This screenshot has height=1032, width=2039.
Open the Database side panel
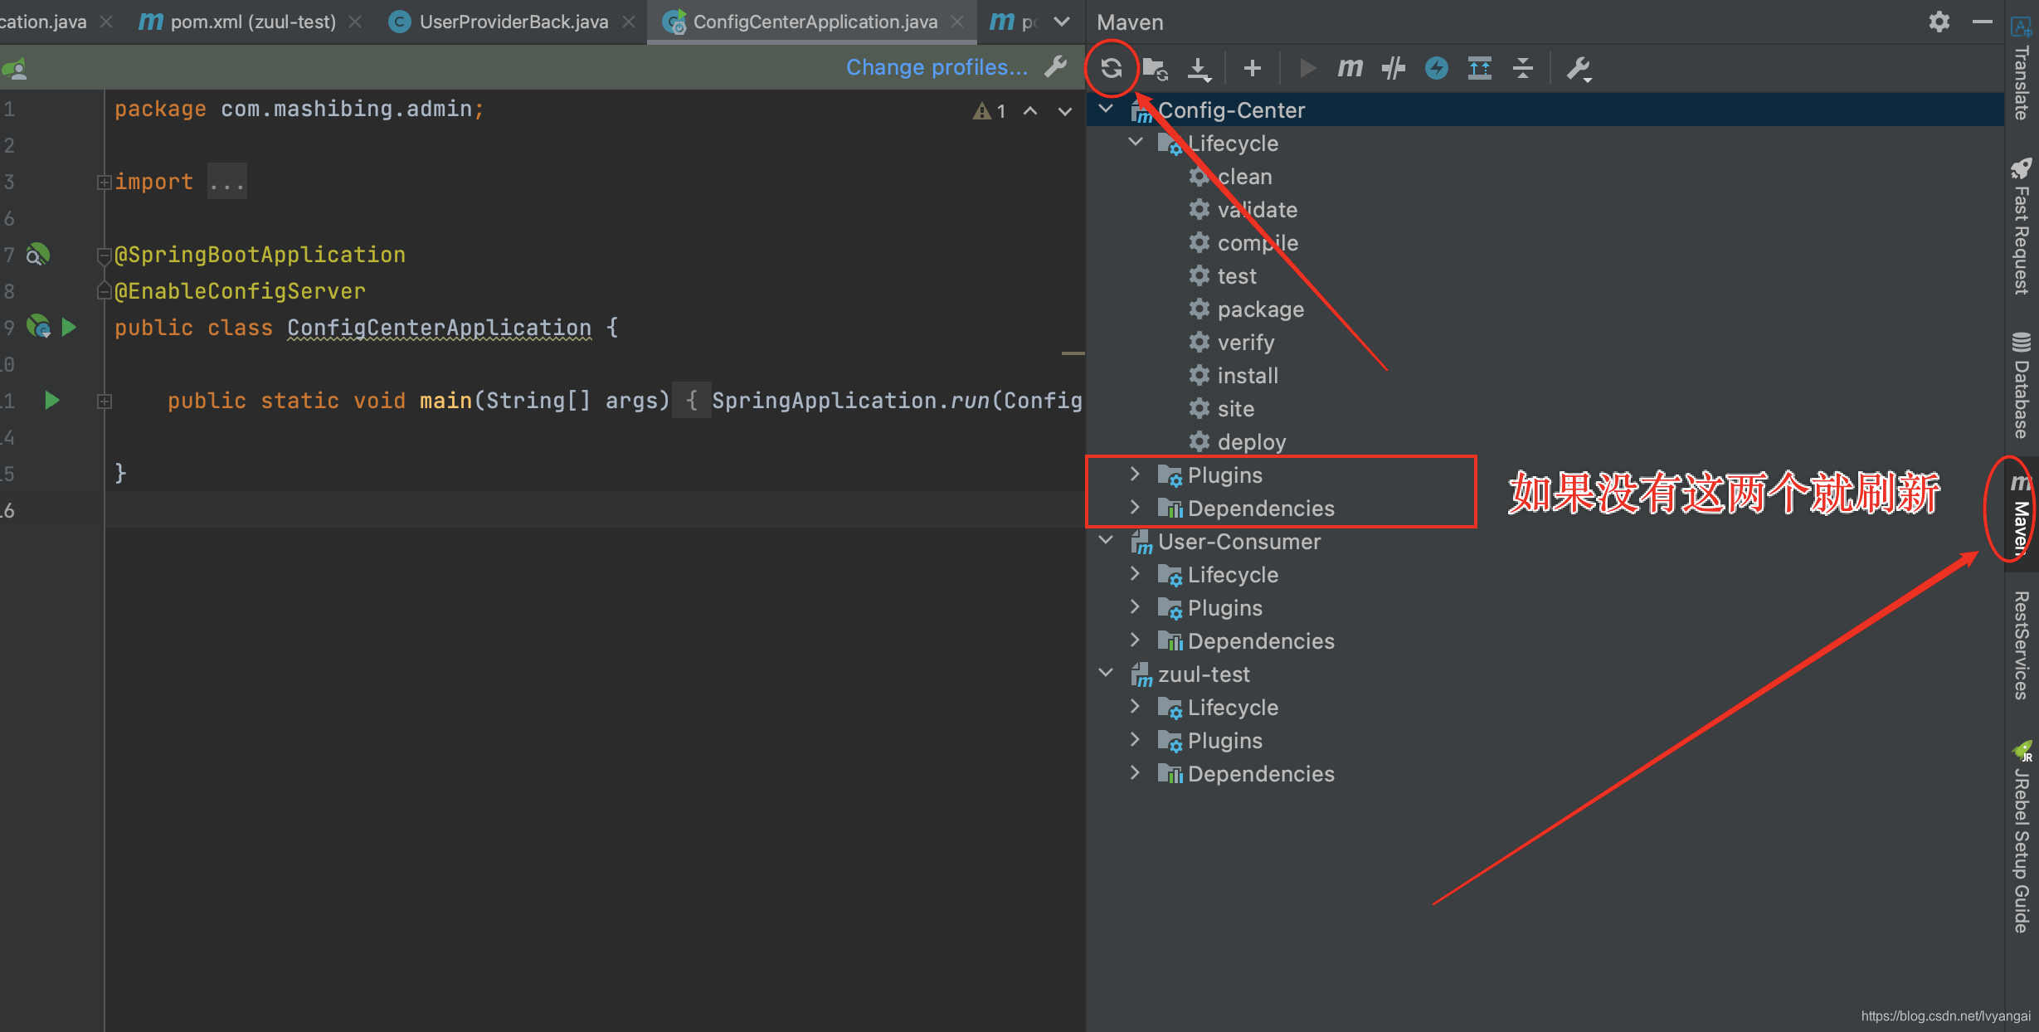click(2021, 386)
